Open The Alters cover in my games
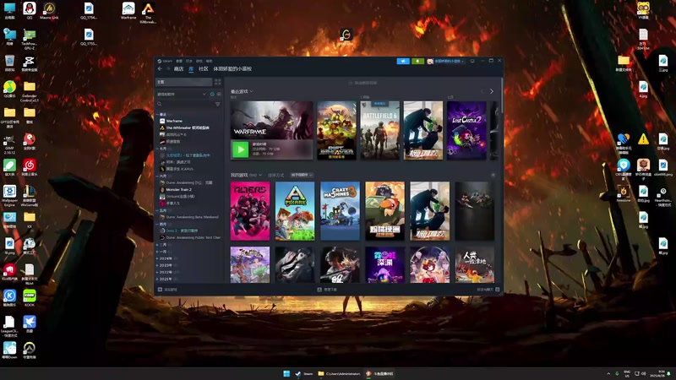This screenshot has height=380, width=676. coord(250,211)
